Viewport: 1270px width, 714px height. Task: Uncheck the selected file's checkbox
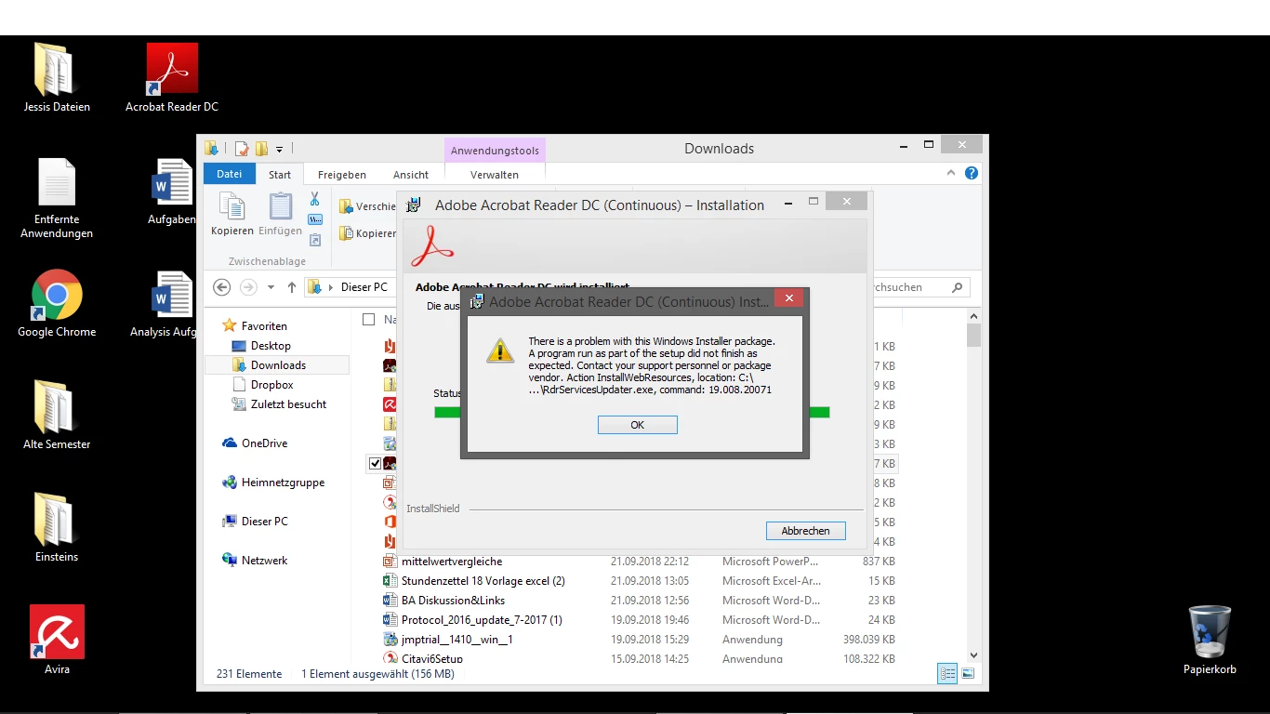pos(375,463)
